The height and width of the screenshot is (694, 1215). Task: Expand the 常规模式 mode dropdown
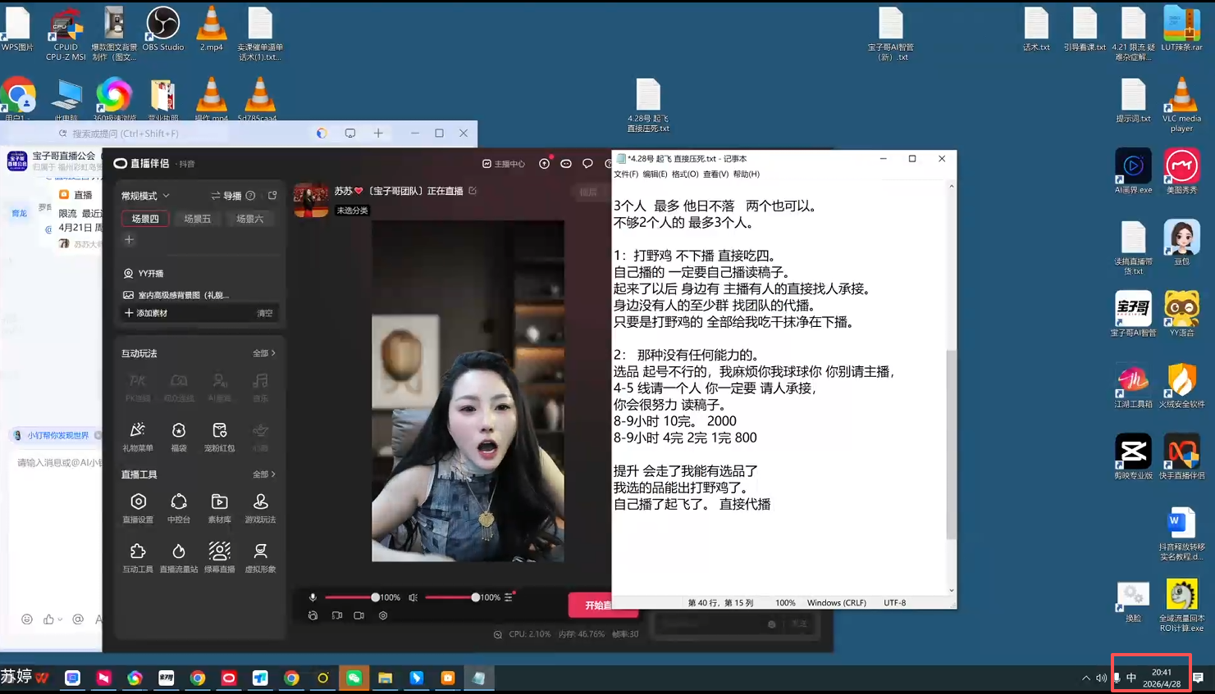pyautogui.click(x=146, y=196)
